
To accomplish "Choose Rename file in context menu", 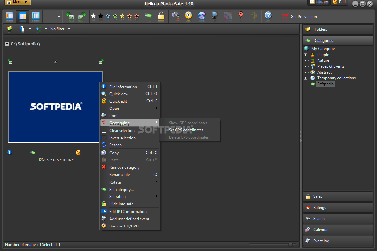I will coord(130,175).
